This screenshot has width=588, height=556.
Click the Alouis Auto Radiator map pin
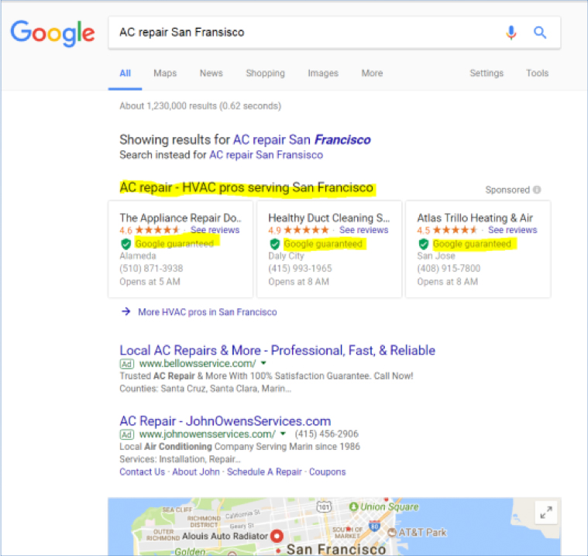[277, 536]
